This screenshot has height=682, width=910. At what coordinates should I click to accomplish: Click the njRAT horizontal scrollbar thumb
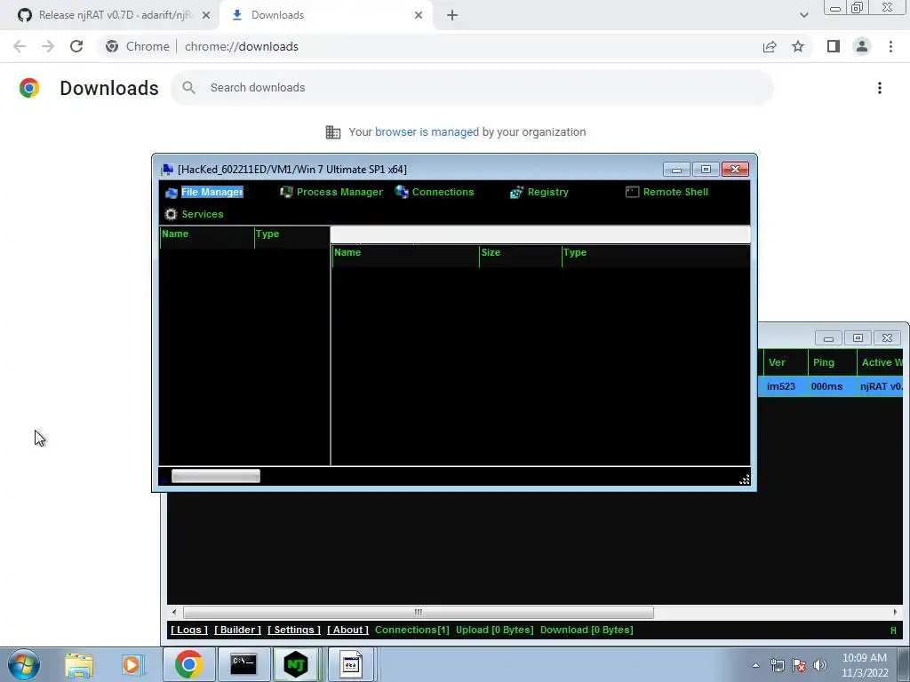[419, 613]
